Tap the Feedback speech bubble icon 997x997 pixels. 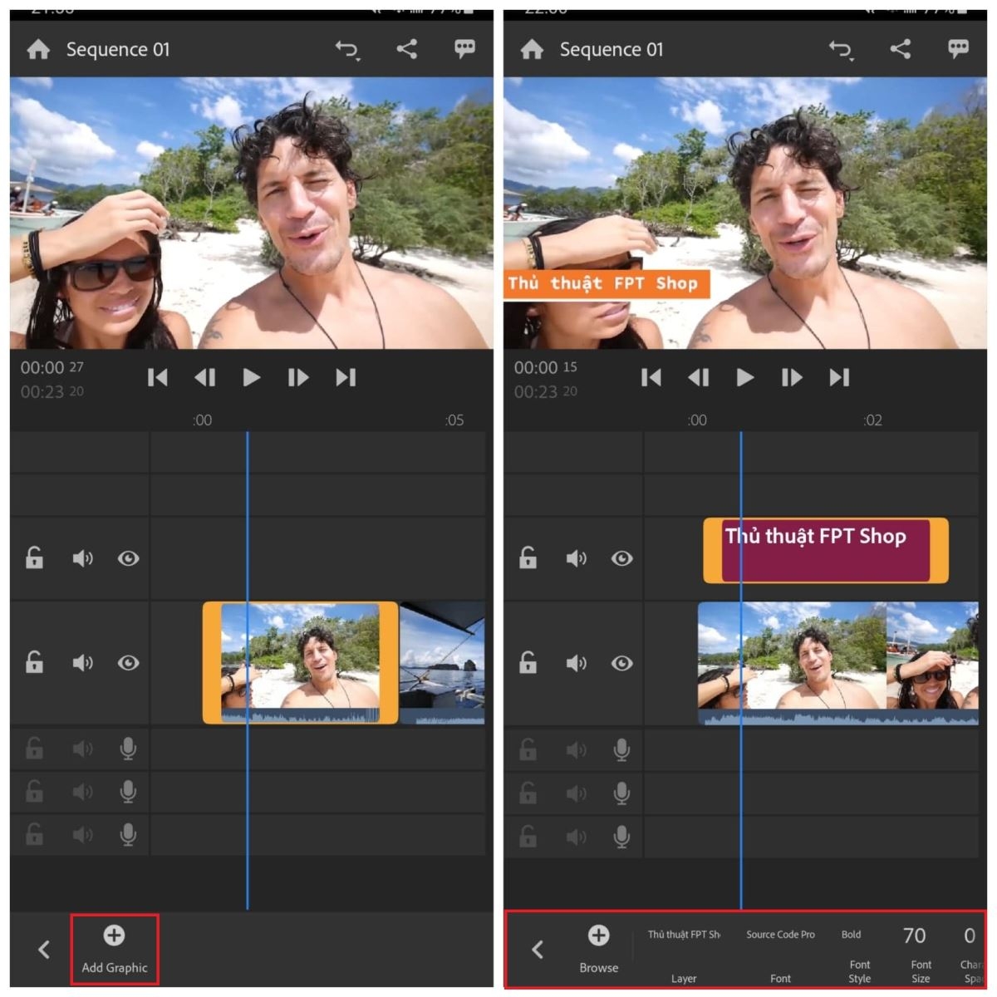[464, 48]
